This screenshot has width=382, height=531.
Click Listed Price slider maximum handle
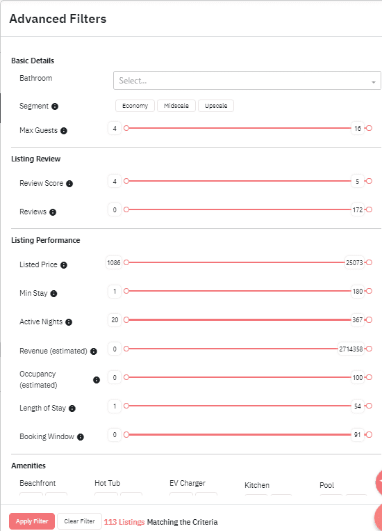pyautogui.click(x=369, y=262)
